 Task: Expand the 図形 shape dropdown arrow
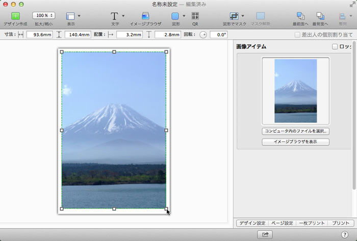184,16
